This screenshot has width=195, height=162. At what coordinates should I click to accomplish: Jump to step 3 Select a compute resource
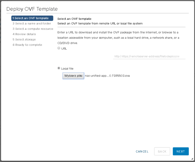click(x=32, y=29)
